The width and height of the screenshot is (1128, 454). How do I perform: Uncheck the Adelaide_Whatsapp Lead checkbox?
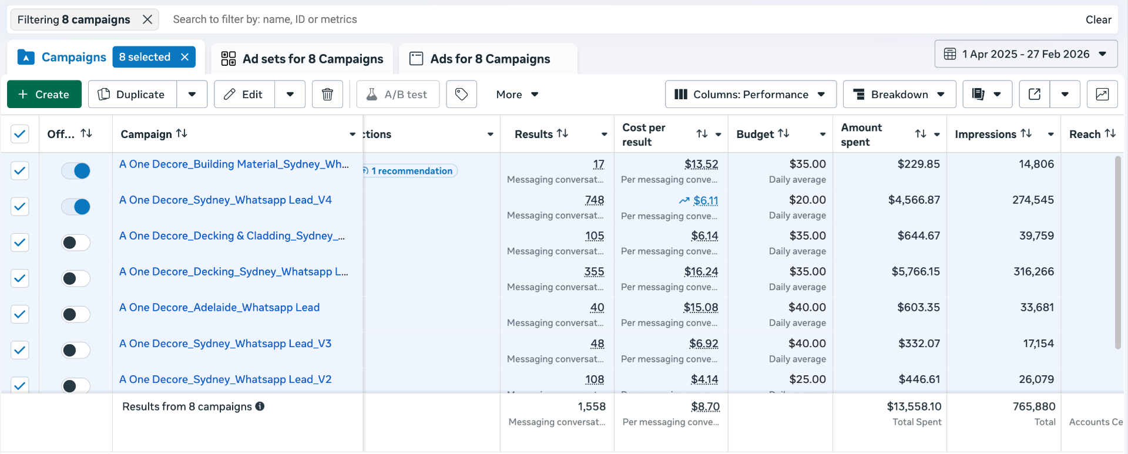coord(20,314)
